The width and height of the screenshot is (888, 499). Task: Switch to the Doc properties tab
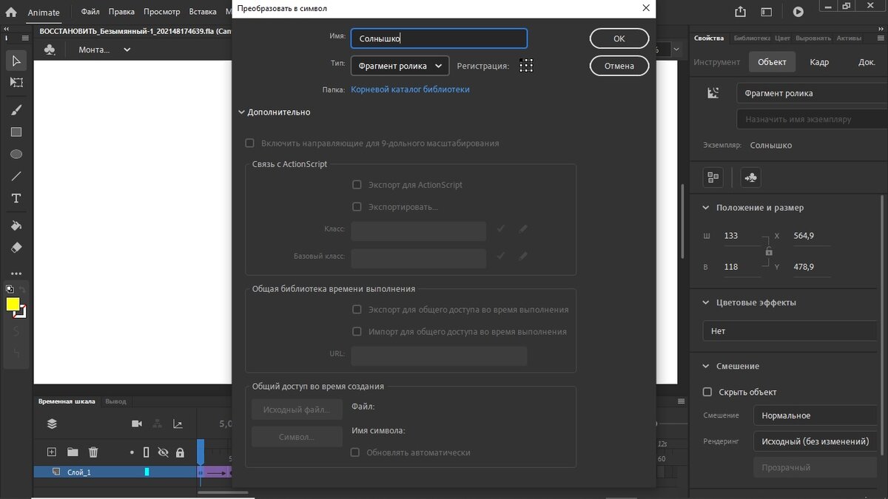[867, 62]
